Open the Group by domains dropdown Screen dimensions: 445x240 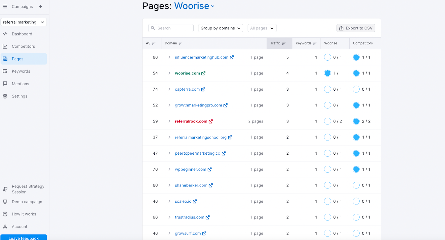coord(220,28)
